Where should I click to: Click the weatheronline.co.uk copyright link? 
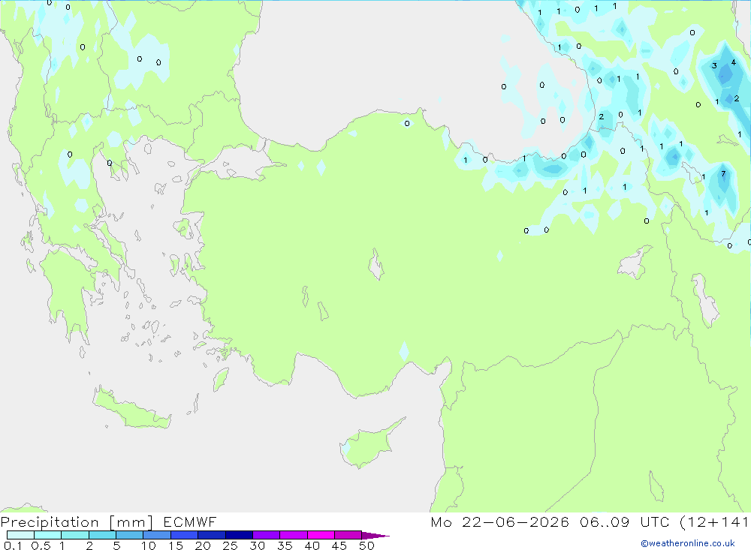688,543
